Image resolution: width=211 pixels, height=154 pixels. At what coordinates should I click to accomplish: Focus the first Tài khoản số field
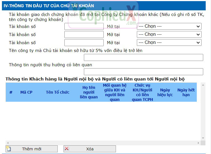click(84, 26)
